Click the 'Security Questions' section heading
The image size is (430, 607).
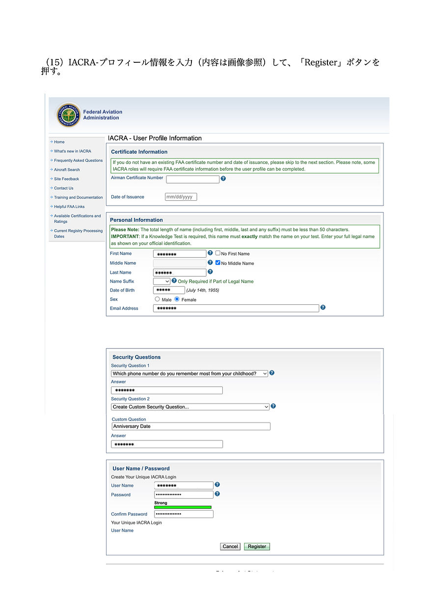pos(136,357)
